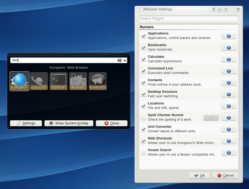Screen dimensions: 249x189
Task: Show info about Xesam Search runner
Action: [229, 153]
